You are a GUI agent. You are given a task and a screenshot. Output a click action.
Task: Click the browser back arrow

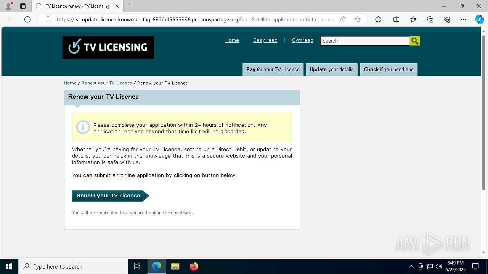[11, 19]
